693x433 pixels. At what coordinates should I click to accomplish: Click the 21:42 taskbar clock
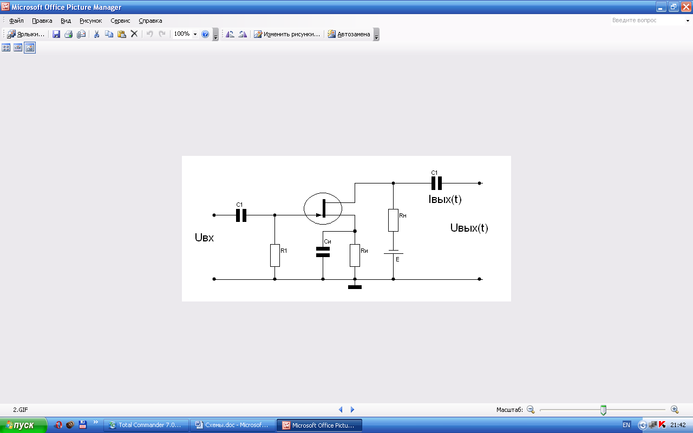click(678, 425)
